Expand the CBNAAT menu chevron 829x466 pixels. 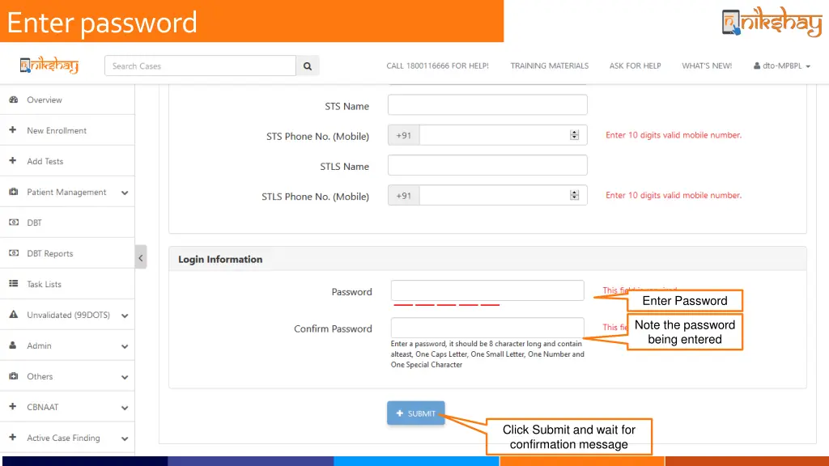(125, 408)
